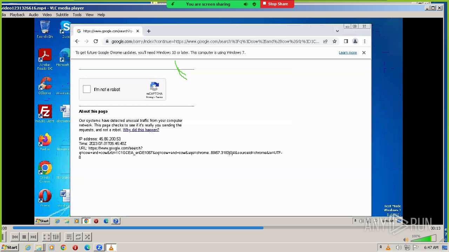Open Google Chrome desktop icon
Viewport: 449px width, 252px height.
[45, 171]
